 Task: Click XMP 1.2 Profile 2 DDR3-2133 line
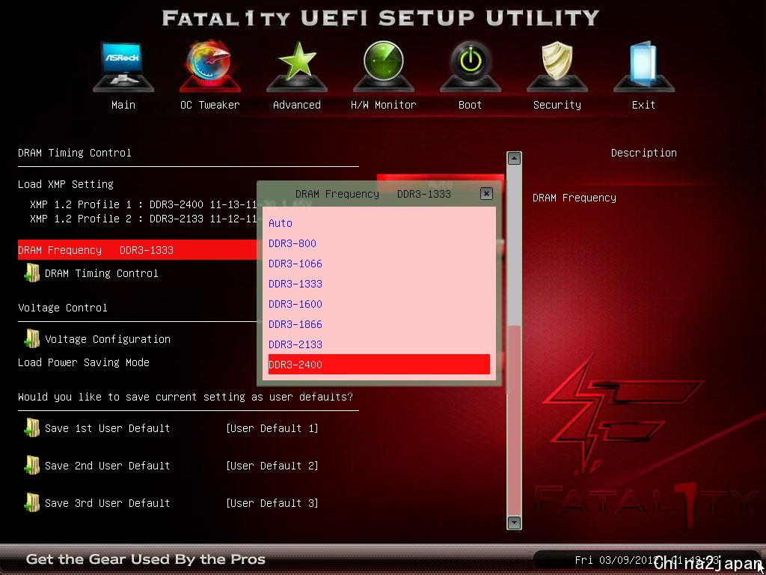click(143, 219)
